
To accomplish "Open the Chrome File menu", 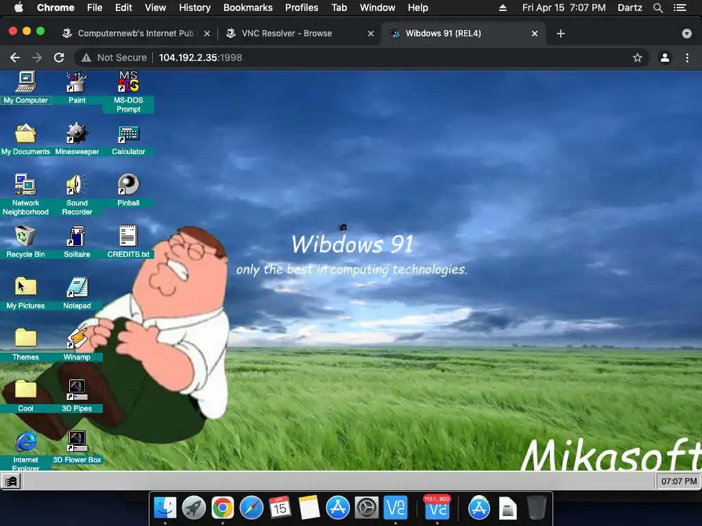I will tap(95, 8).
